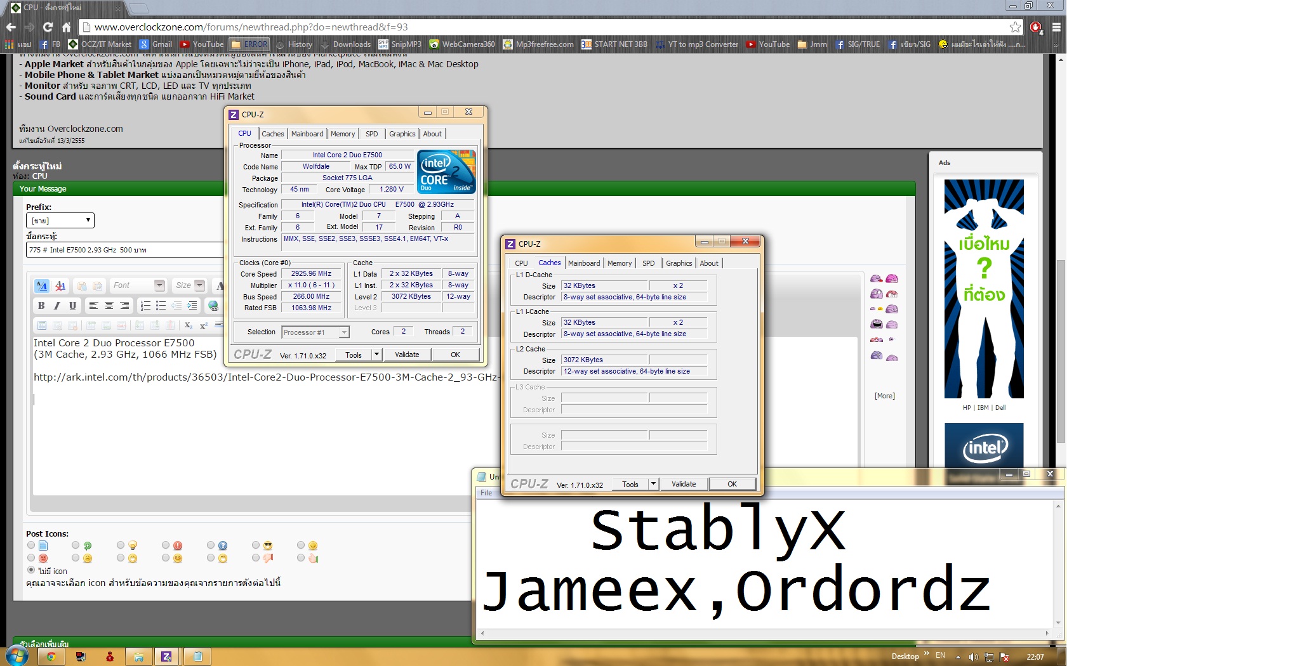Select the red exclamation post icon radio
Image resolution: width=1300 pixels, height=666 pixels.
coord(166,545)
